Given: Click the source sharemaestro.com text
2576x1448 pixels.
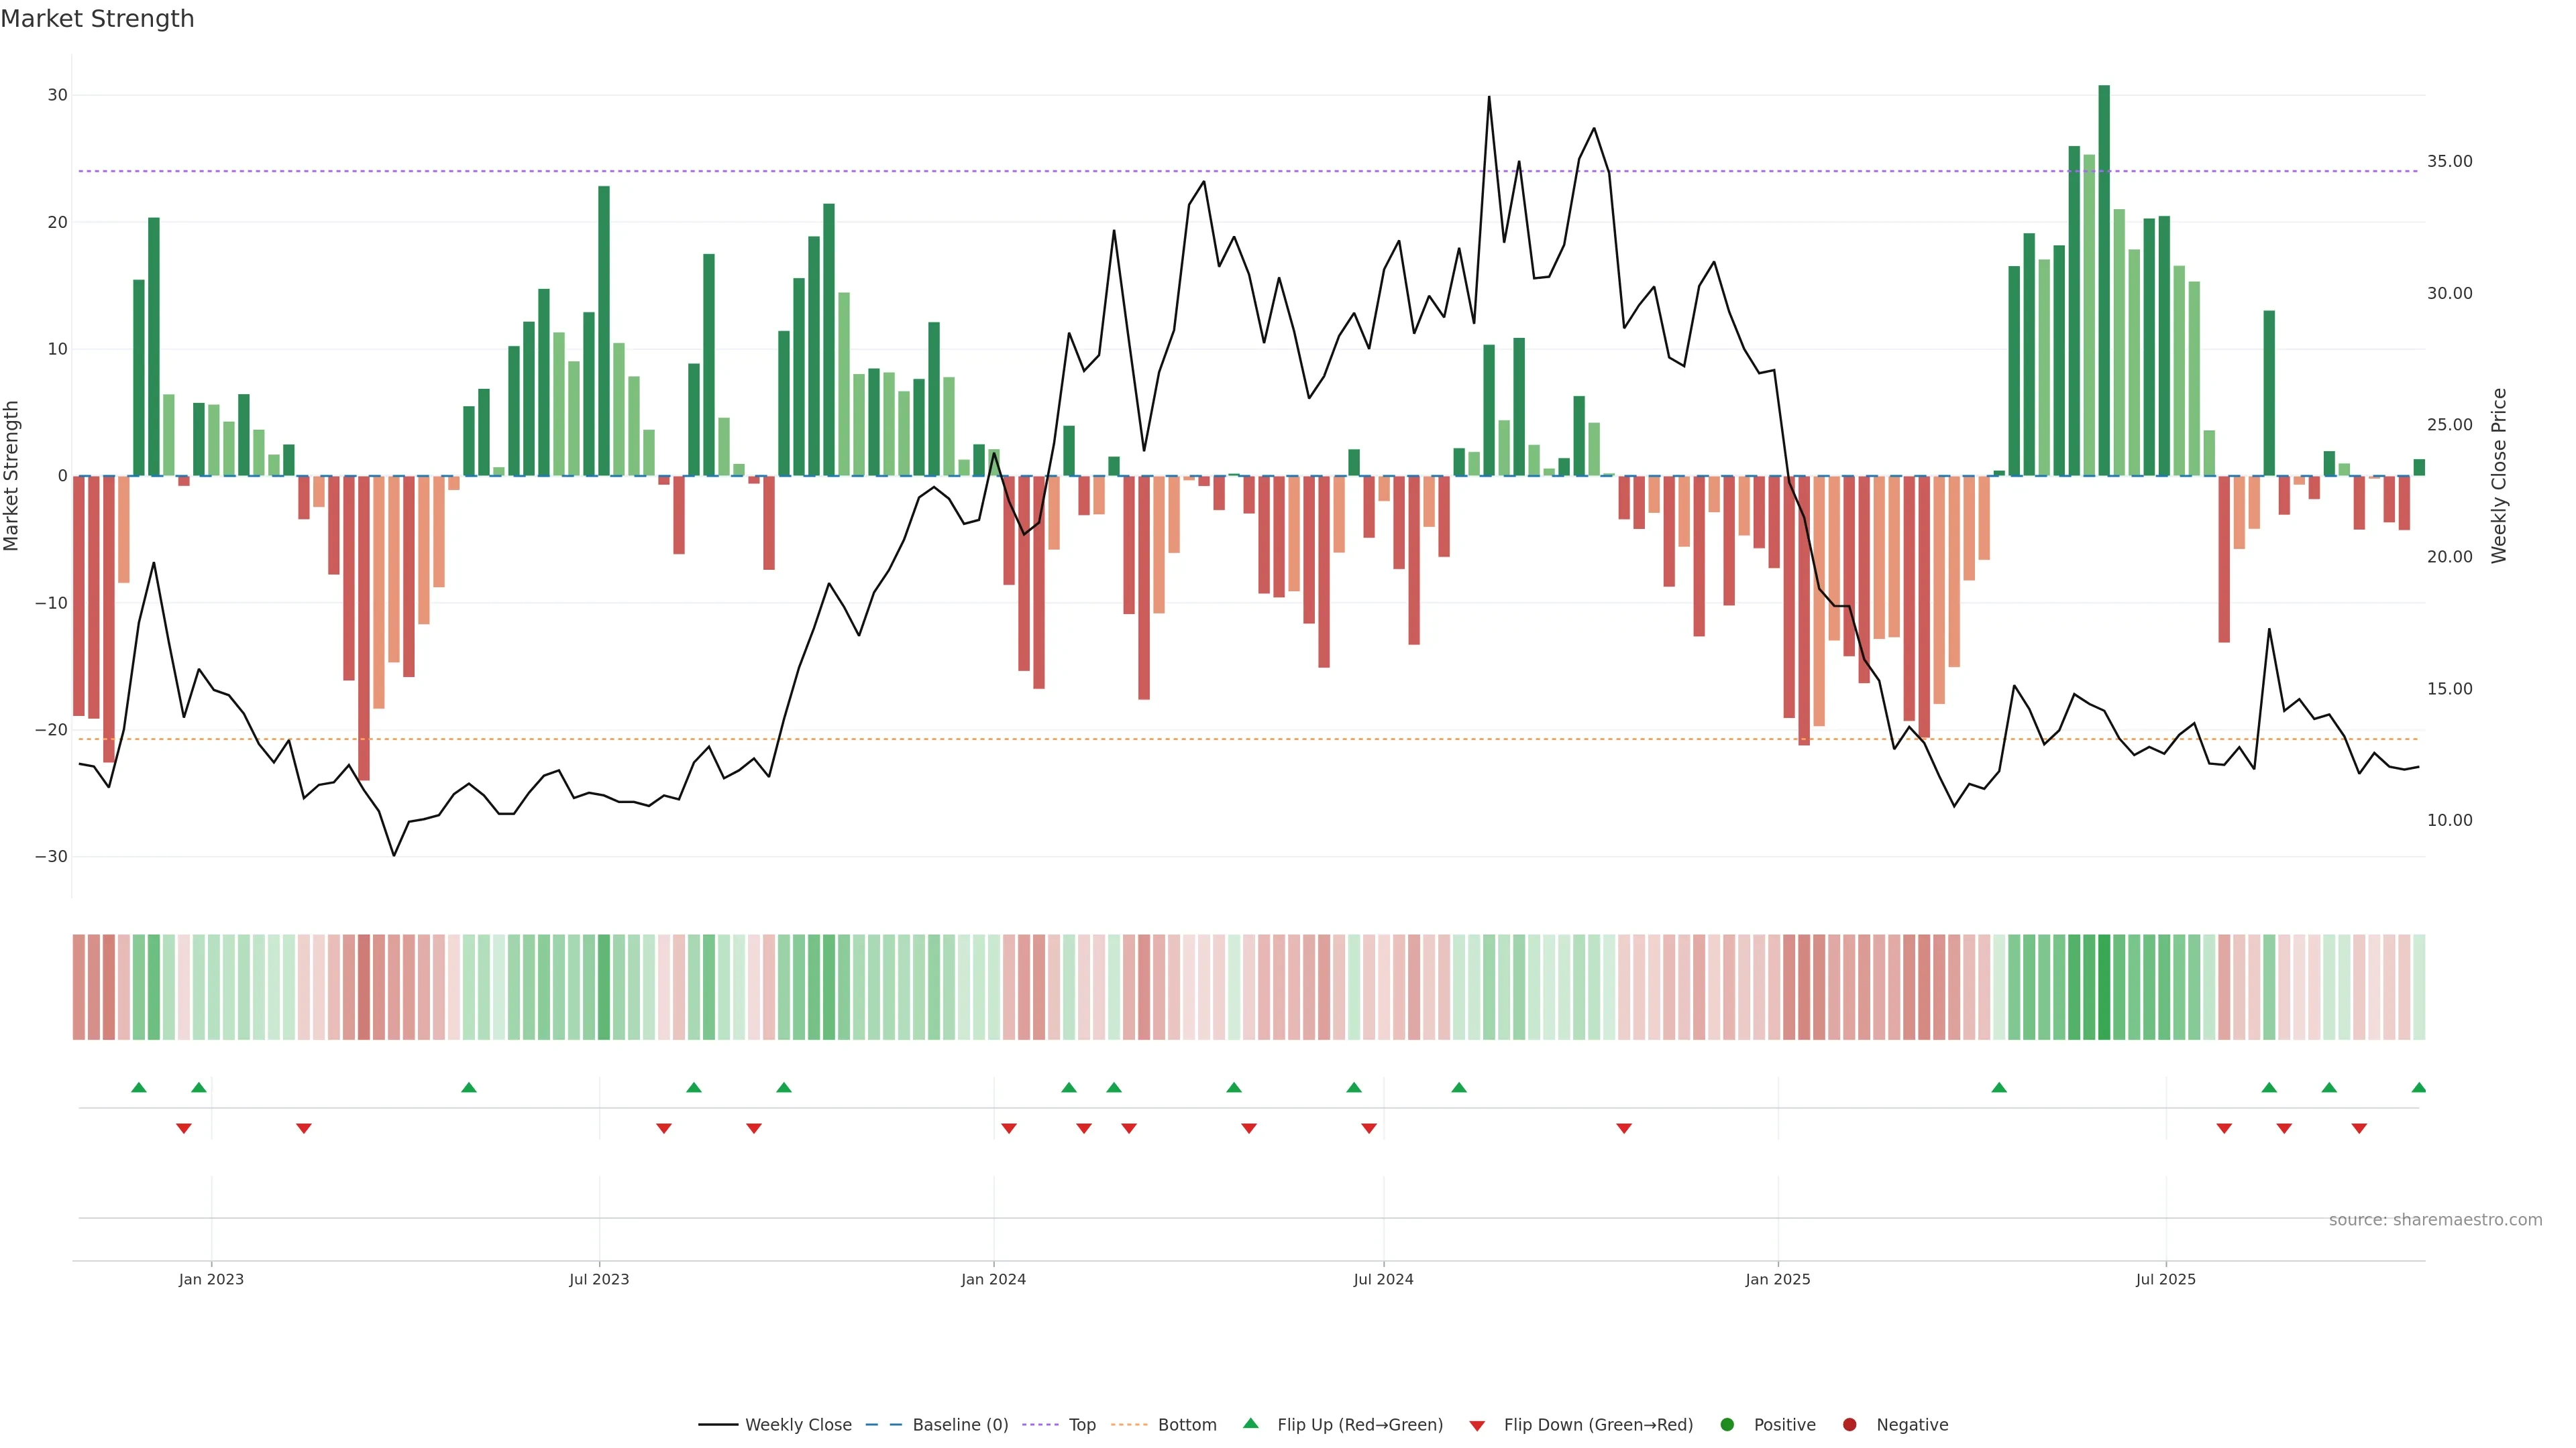Looking at the screenshot, I should click(x=2435, y=1220).
